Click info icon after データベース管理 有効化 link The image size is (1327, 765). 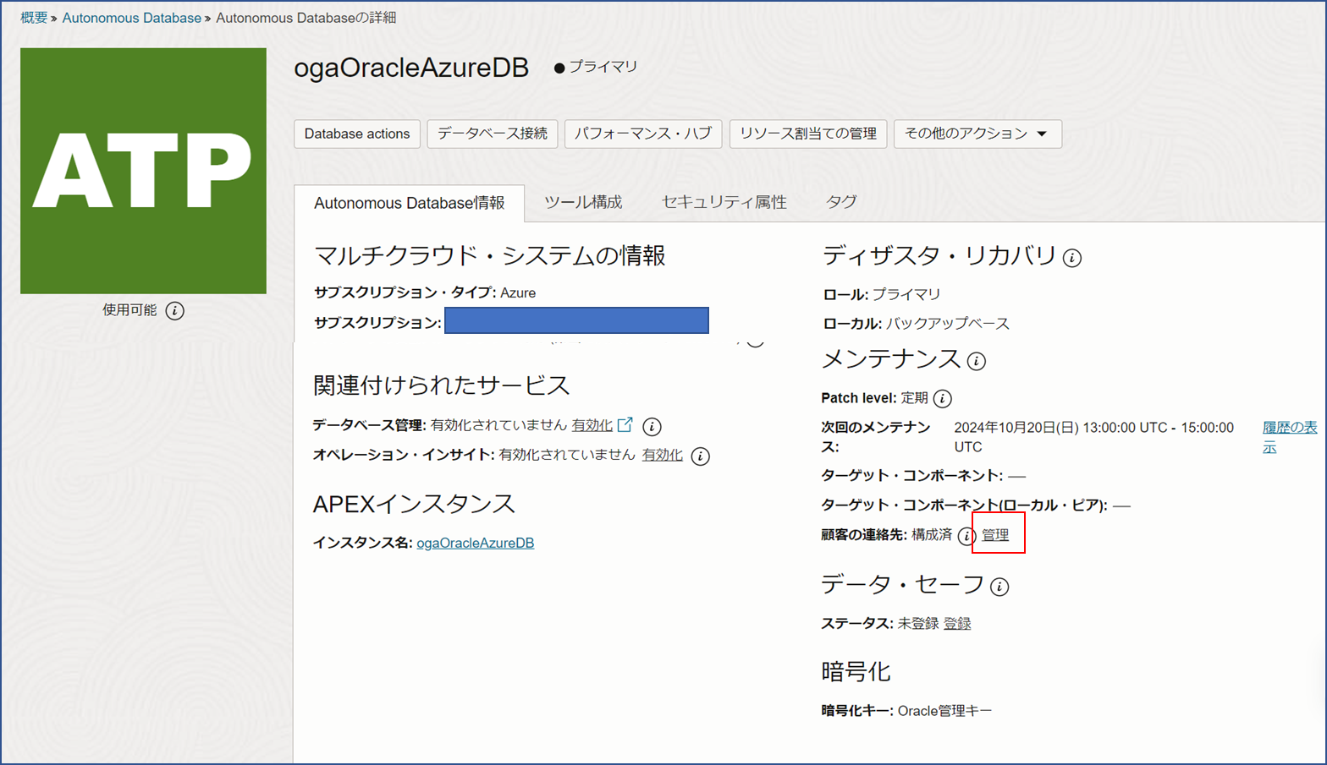pyautogui.click(x=652, y=426)
